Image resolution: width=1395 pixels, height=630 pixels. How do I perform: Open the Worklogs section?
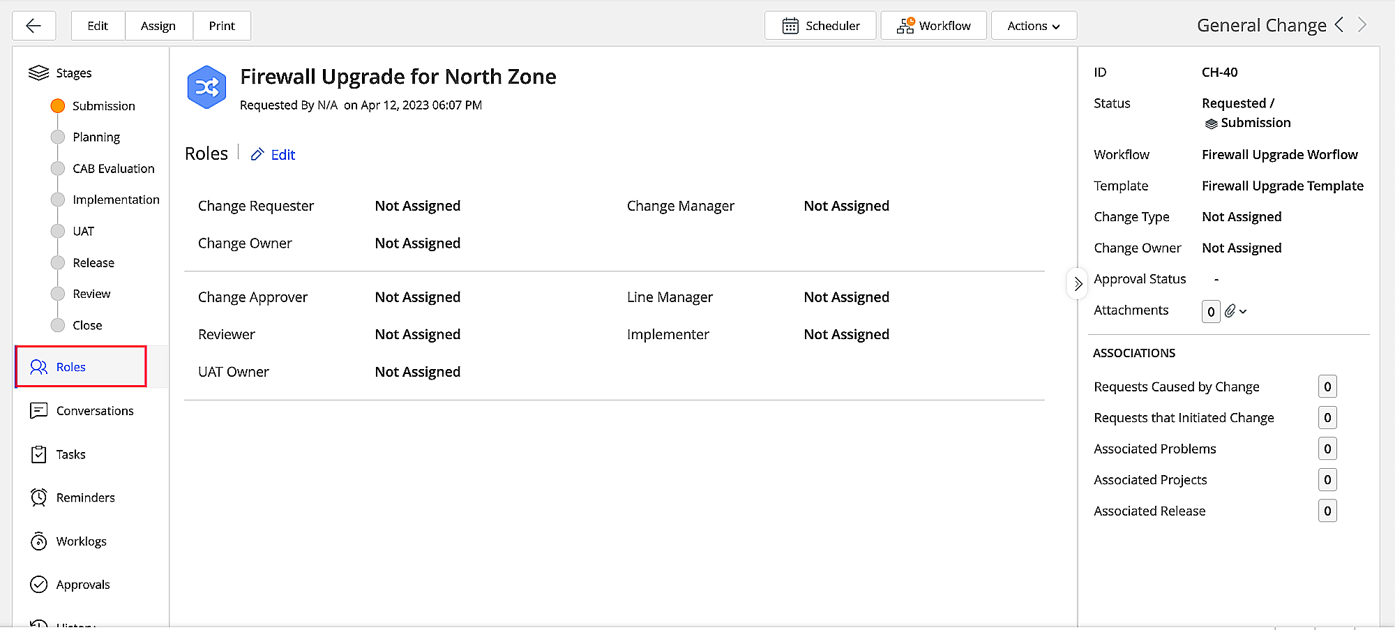point(81,541)
